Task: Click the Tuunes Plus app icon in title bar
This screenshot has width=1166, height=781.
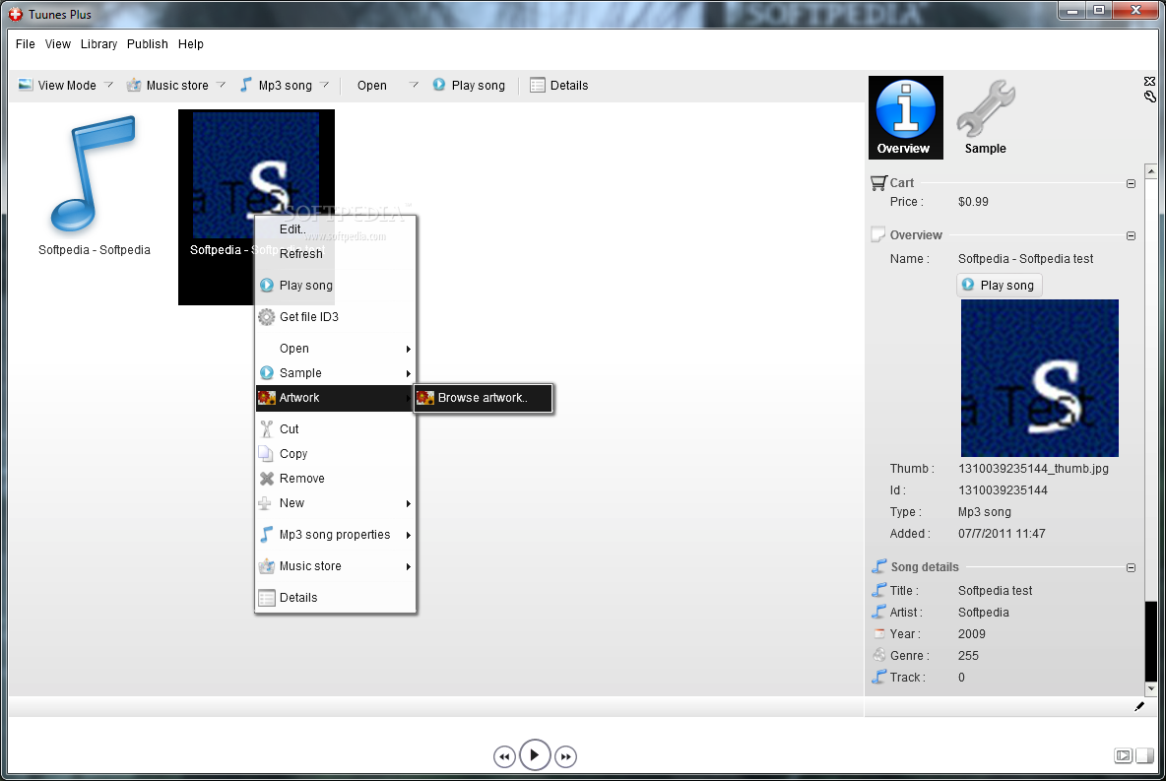Action: [x=16, y=14]
